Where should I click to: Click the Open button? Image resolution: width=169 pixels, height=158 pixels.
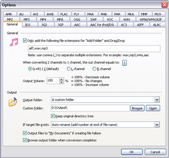[153, 108]
